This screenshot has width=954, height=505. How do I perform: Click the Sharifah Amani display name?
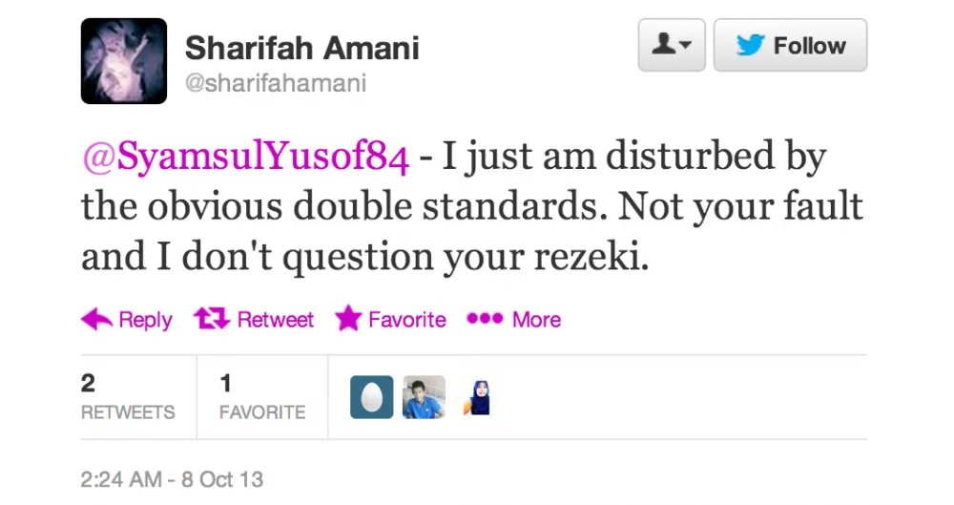(301, 48)
